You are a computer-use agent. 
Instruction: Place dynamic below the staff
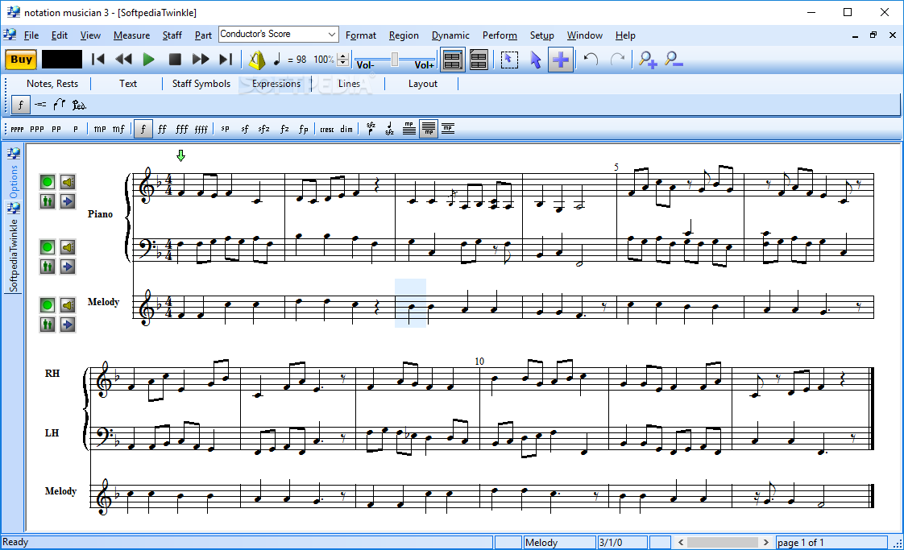click(x=429, y=129)
